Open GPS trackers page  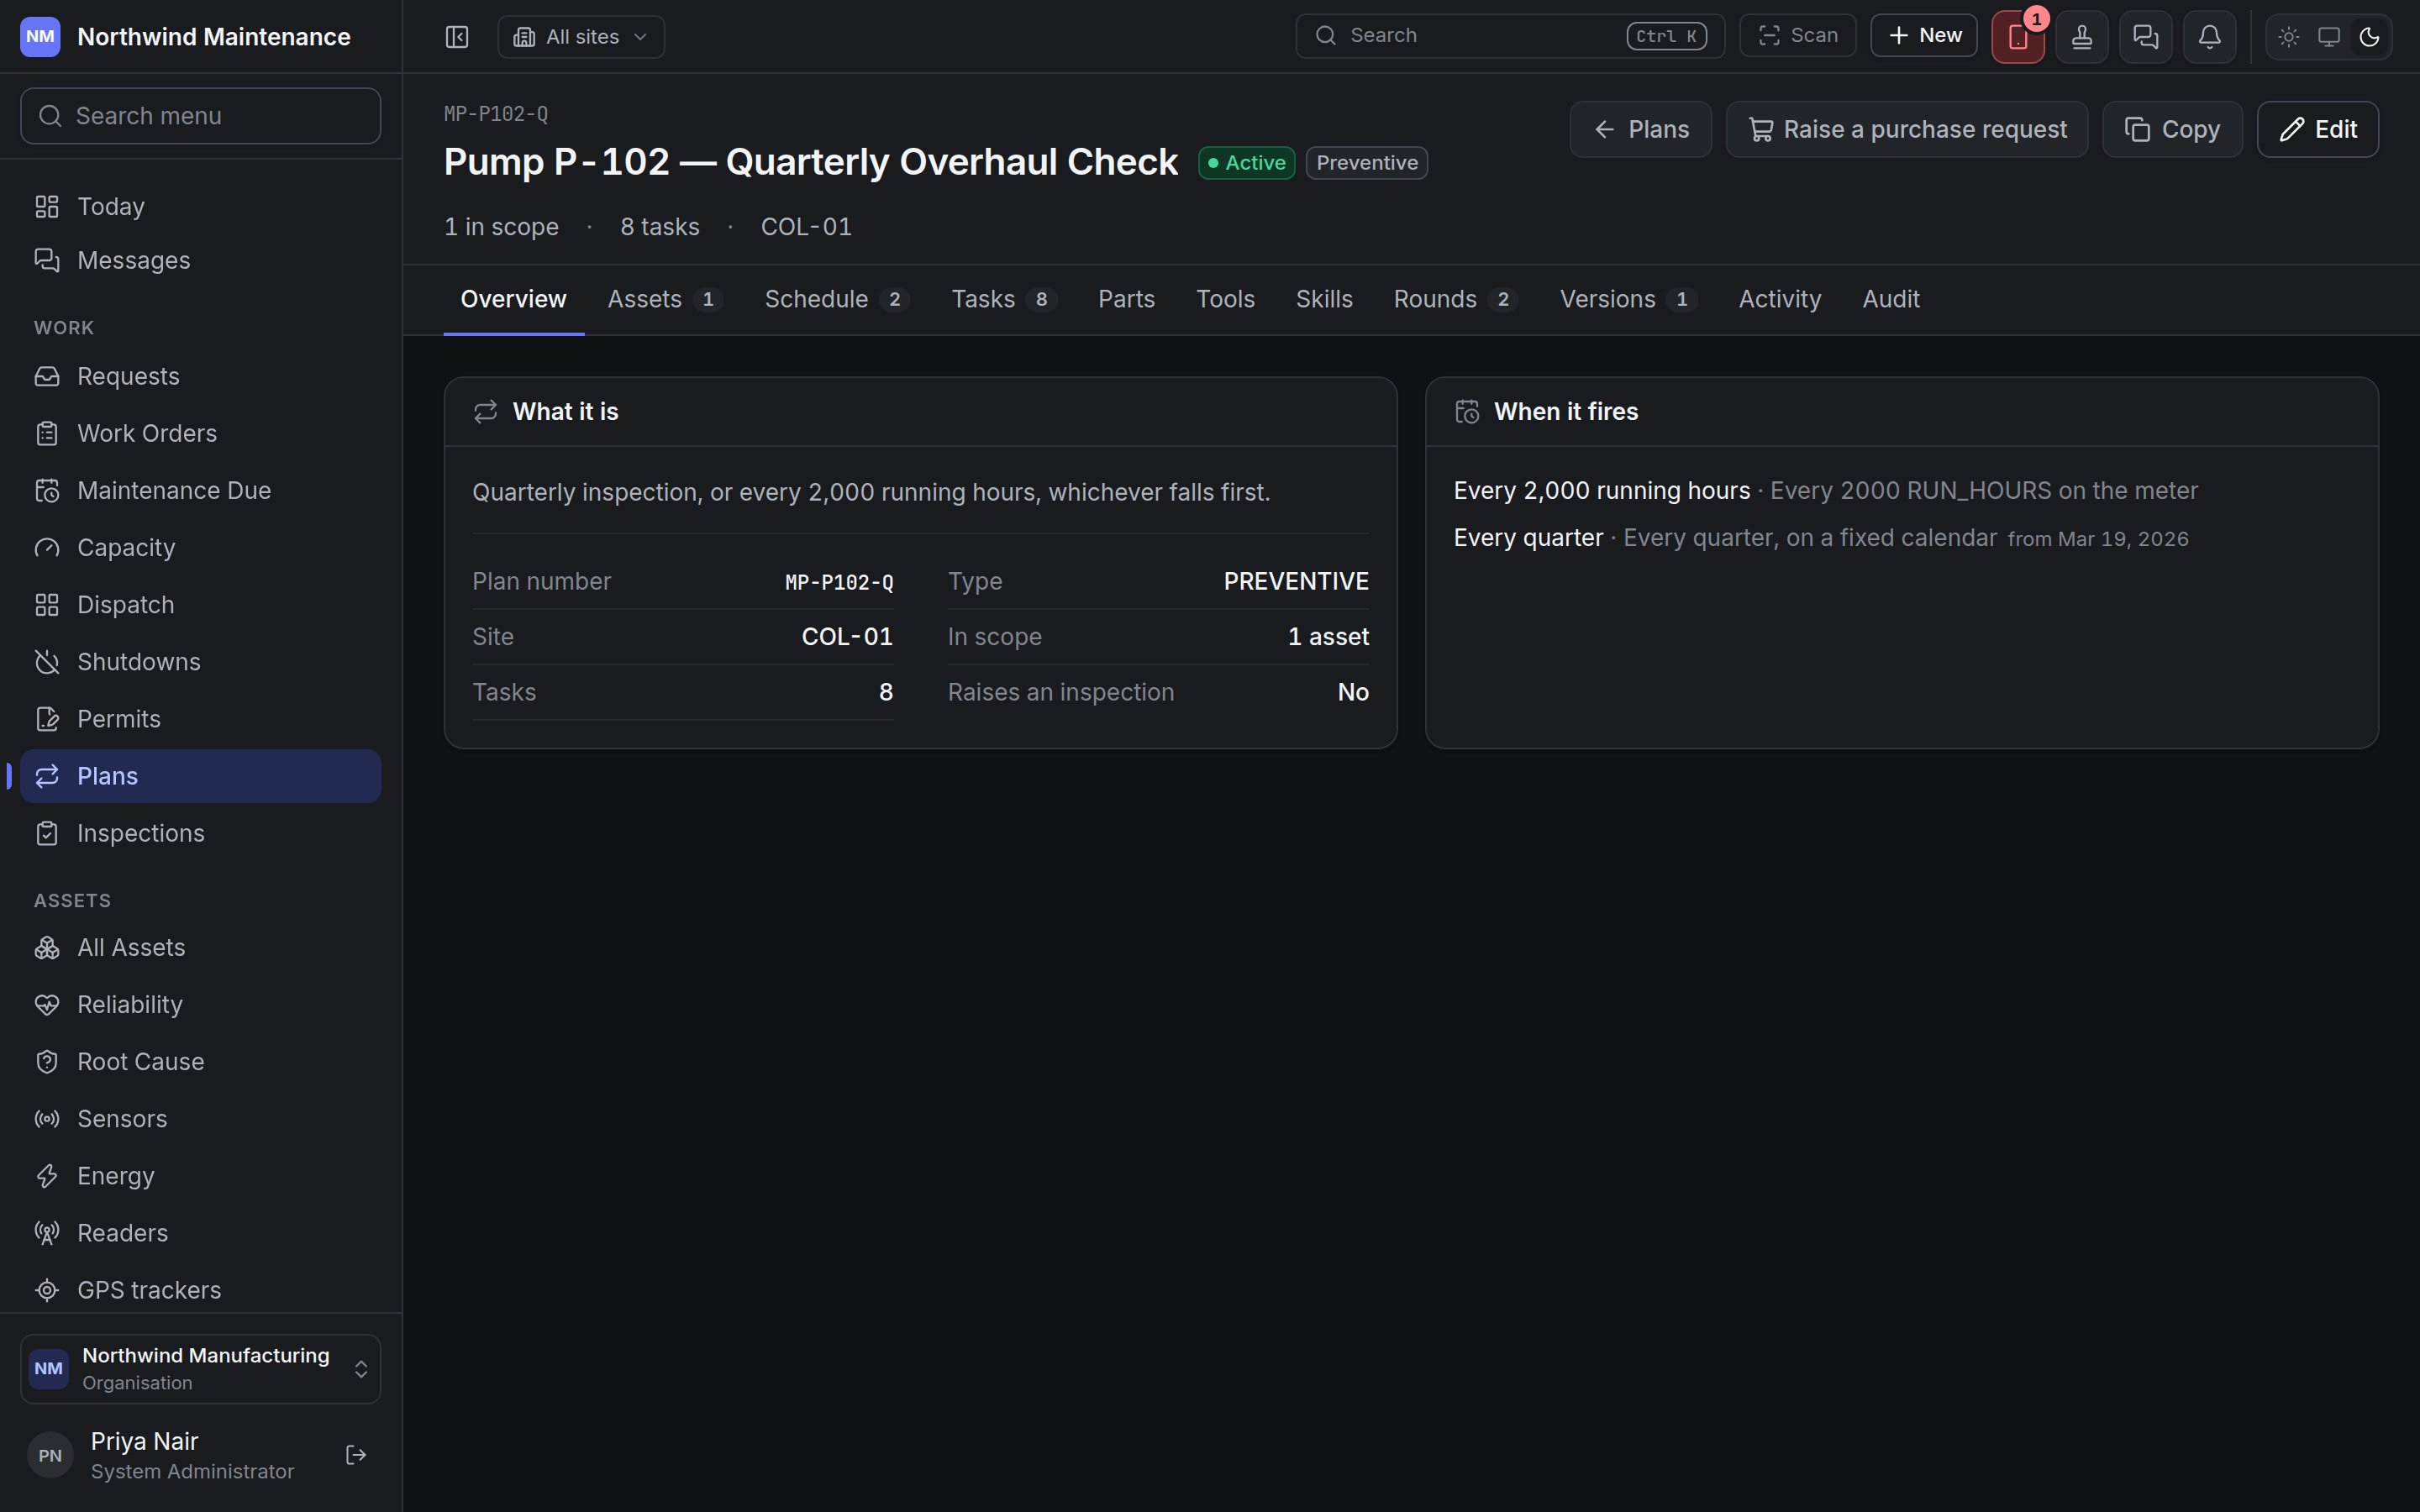point(201,1290)
